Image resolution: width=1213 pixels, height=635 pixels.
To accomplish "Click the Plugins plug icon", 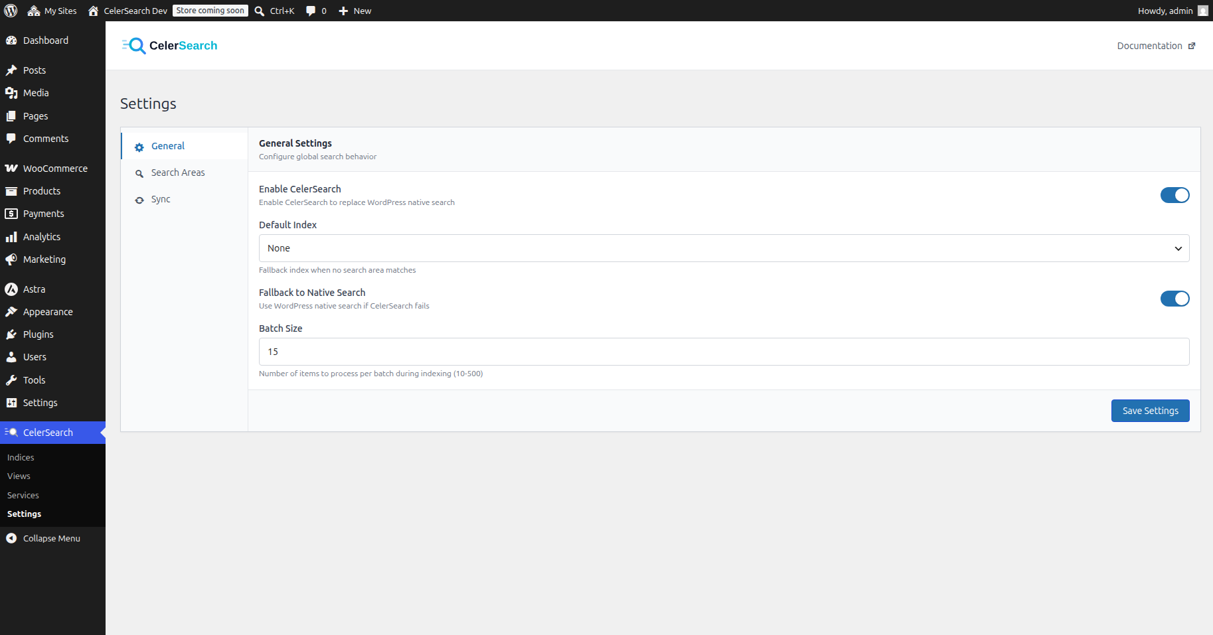I will (x=11, y=334).
